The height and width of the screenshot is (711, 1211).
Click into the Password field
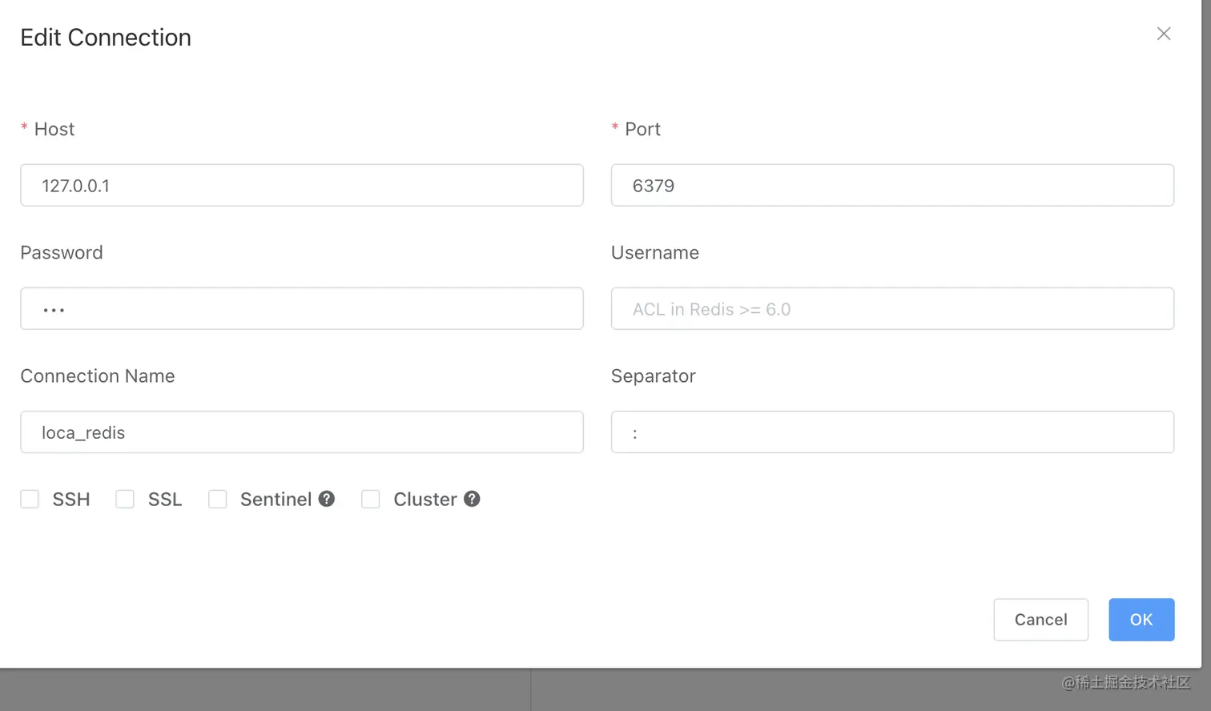[302, 308]
